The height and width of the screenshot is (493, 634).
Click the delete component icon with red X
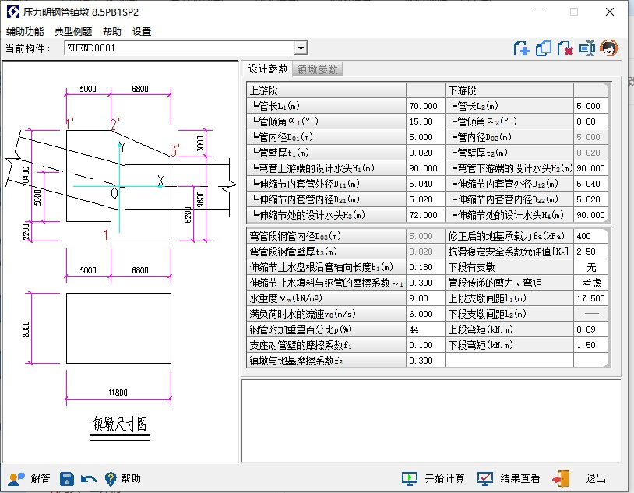[x=565, y=48]
